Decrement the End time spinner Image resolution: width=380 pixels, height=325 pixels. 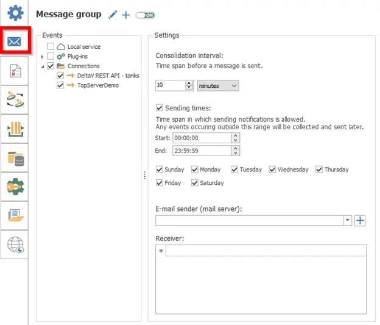(x=235, y=153)
